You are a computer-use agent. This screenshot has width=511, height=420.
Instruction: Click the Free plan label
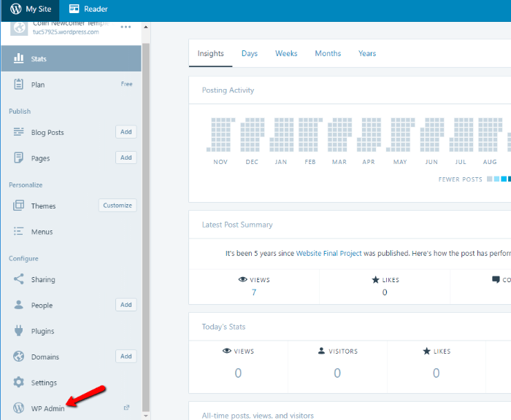pyautogui.click(x=126, y=84)
